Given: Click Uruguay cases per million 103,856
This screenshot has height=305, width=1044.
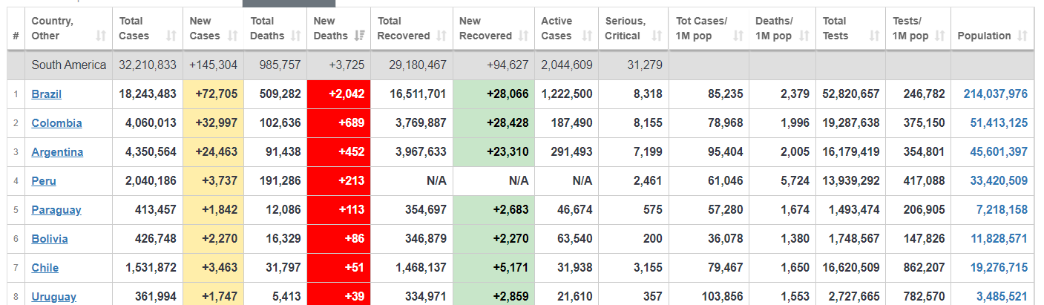Looking at the screenshot, I should (722, 297).
